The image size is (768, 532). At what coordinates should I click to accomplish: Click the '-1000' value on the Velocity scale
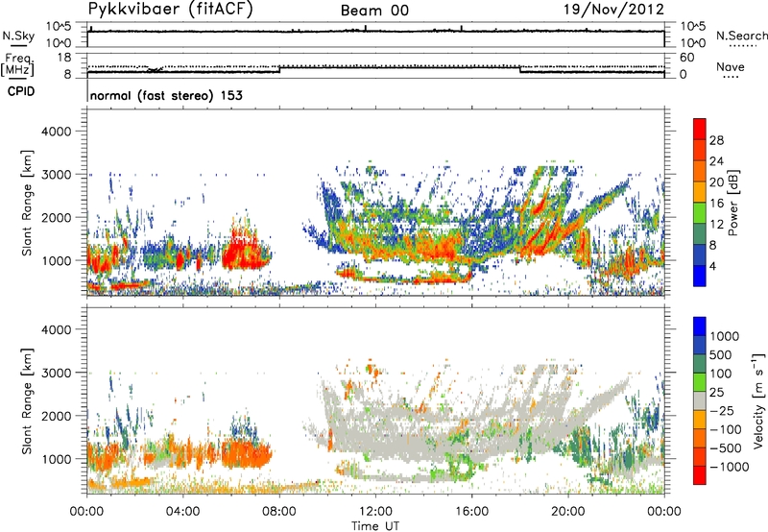click(x=730, y=467)
